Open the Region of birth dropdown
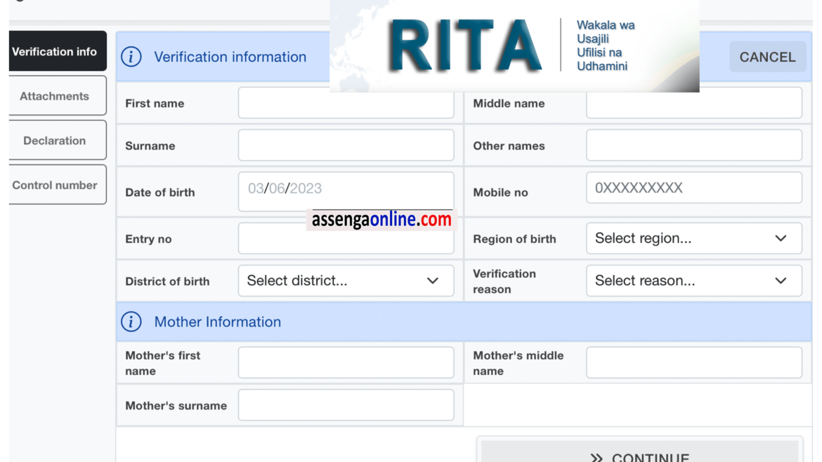This screenshot has height=462, width=822. [x=693, y=239]
